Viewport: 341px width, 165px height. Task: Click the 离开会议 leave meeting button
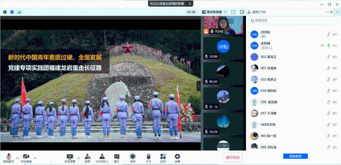pos(233,157)
